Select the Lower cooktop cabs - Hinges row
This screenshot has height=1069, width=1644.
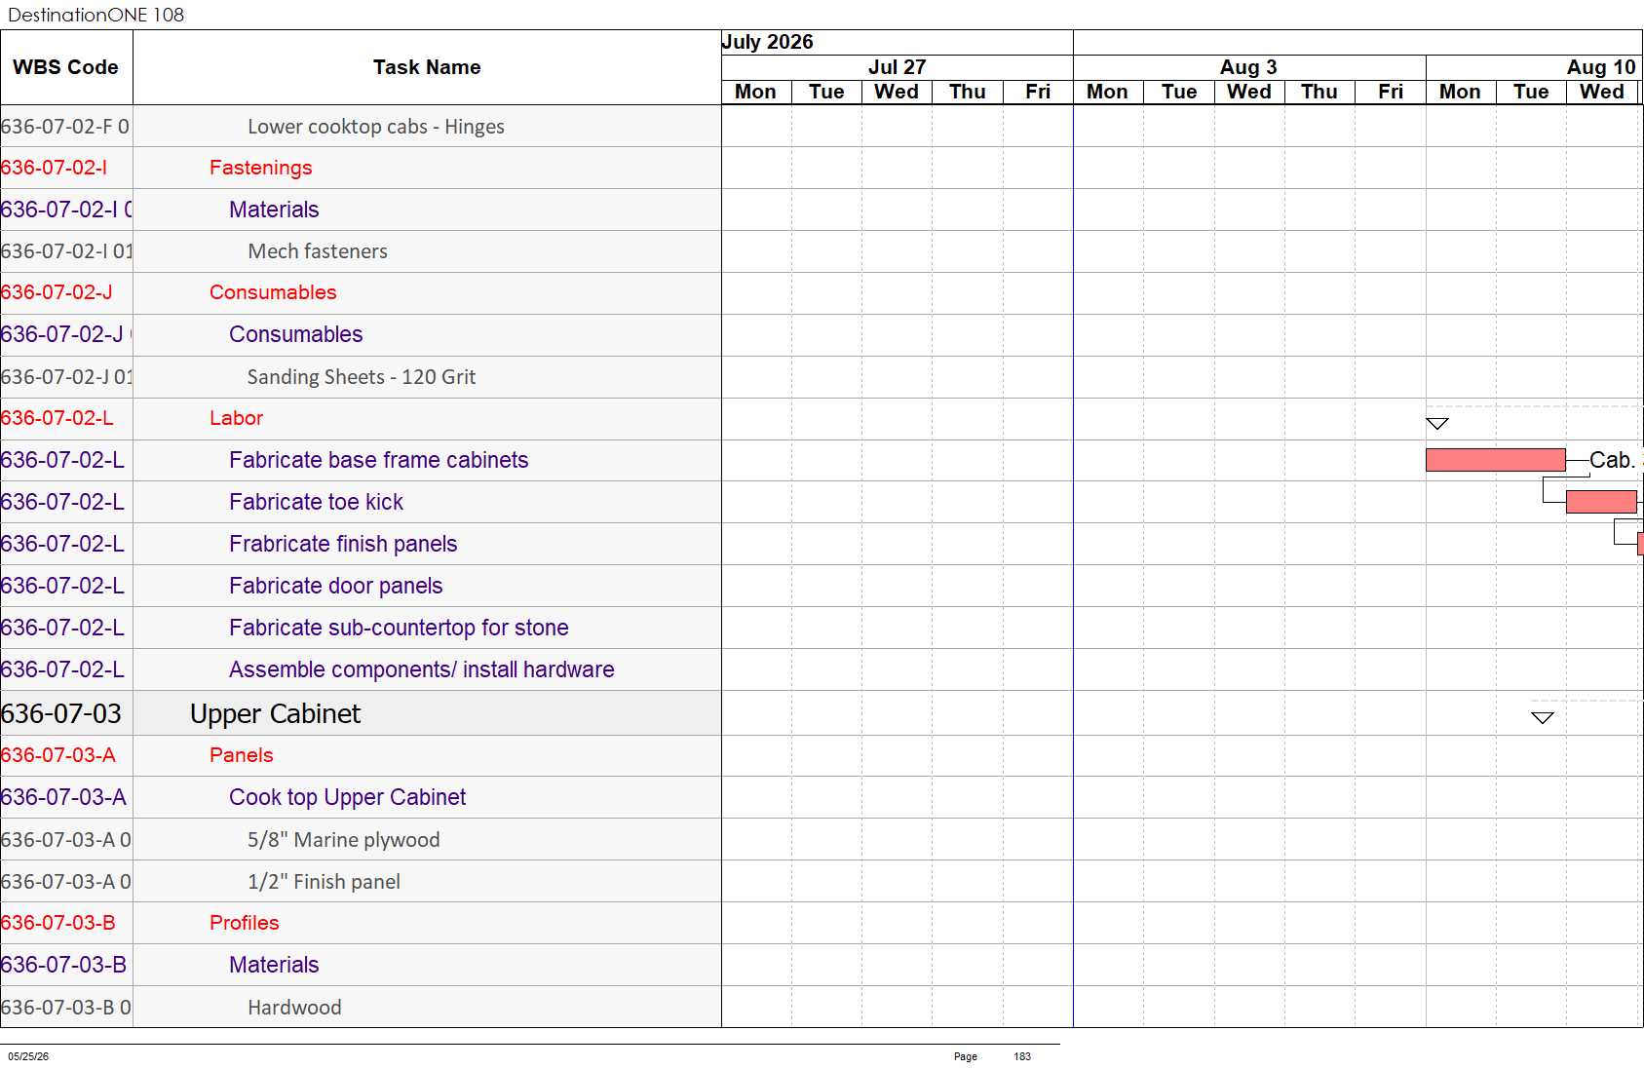(x=361, y=127)
